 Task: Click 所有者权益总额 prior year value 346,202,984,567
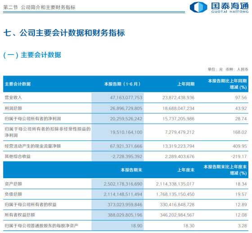click(x=177, y=215)
